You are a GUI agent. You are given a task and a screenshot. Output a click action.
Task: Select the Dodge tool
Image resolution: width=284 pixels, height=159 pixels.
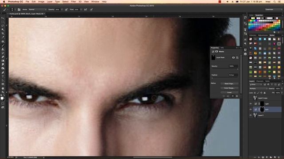(x=3, y=68)
